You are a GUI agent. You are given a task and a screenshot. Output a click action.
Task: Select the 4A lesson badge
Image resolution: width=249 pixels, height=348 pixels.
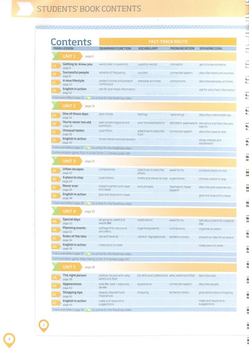[56, 221]
